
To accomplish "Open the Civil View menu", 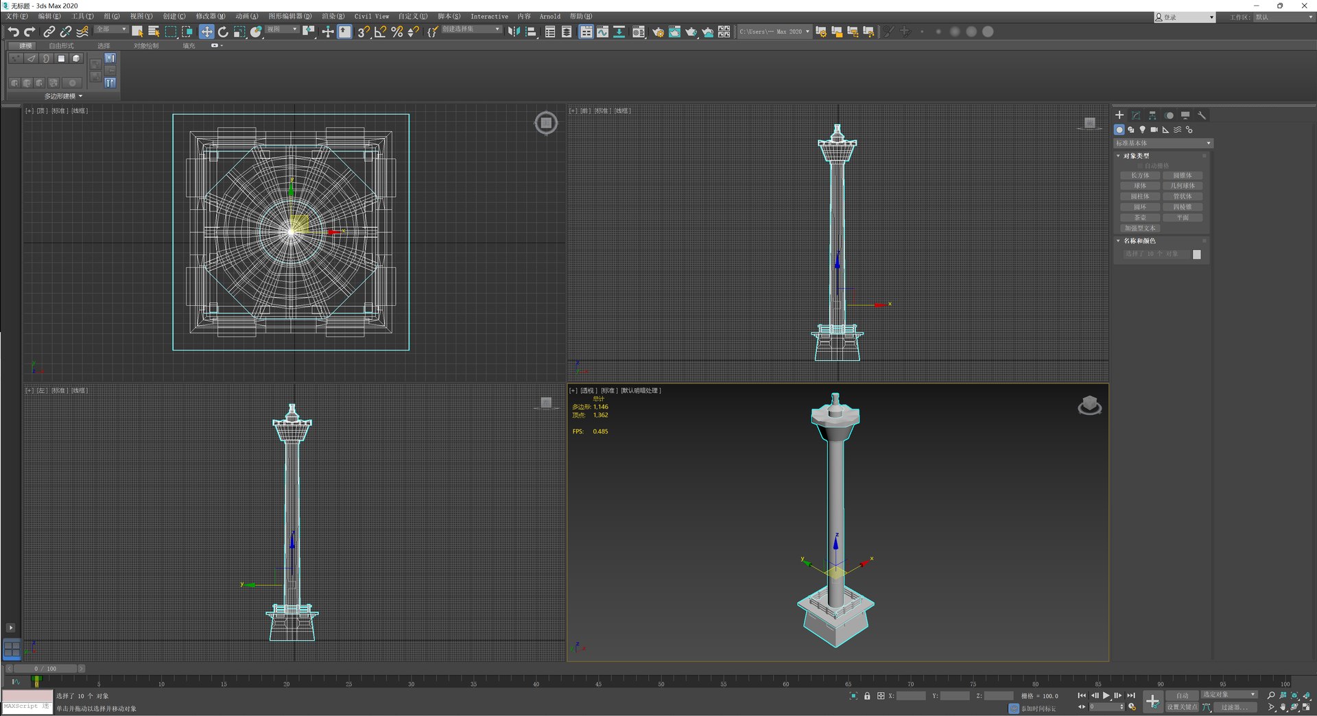I will point(371,16).
